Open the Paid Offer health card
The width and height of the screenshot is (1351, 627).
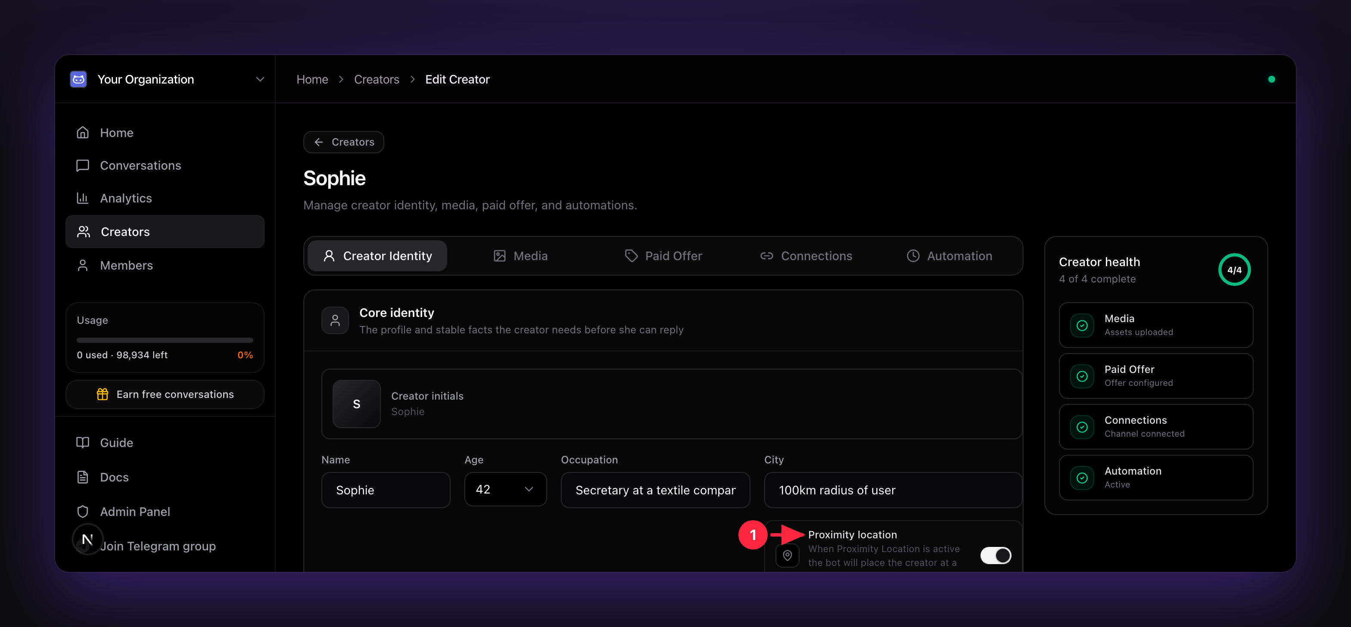(1156, 376)
